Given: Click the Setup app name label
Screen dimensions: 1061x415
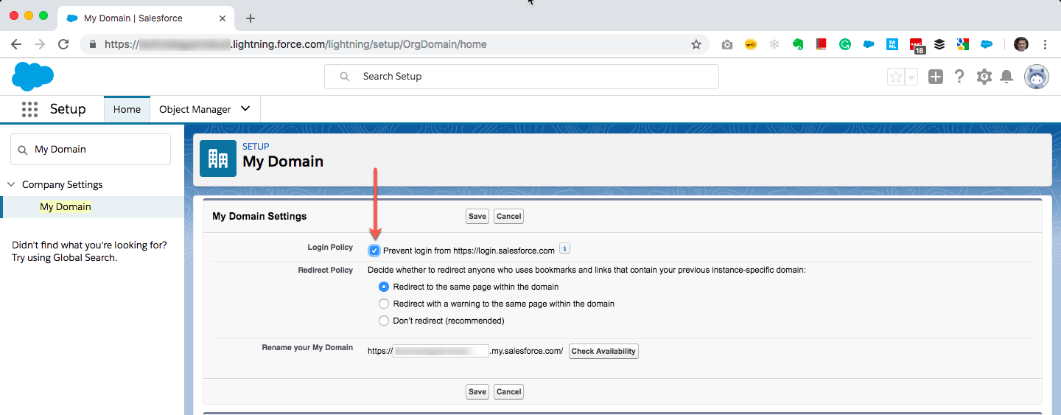Looking at the screenshot, I should coord(68,109).
